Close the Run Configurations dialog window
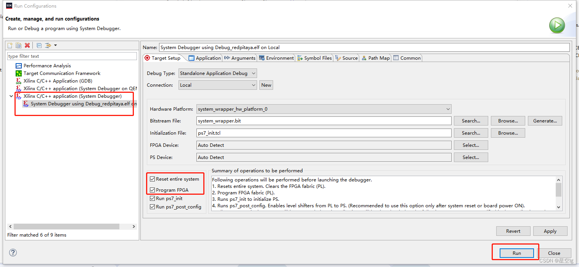Viewport: 579px width, 267px height. (x=570, y=6)
